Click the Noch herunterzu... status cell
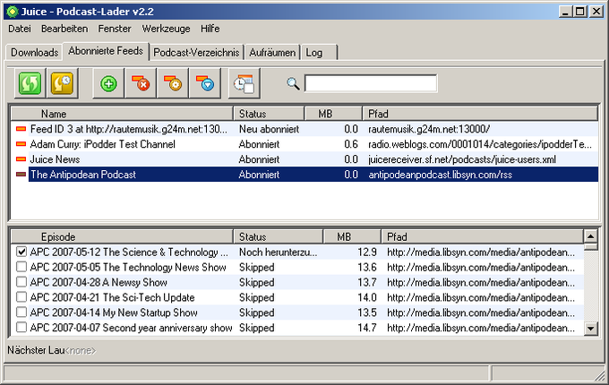Screen dimensions: 609x385 pos(279,252)
